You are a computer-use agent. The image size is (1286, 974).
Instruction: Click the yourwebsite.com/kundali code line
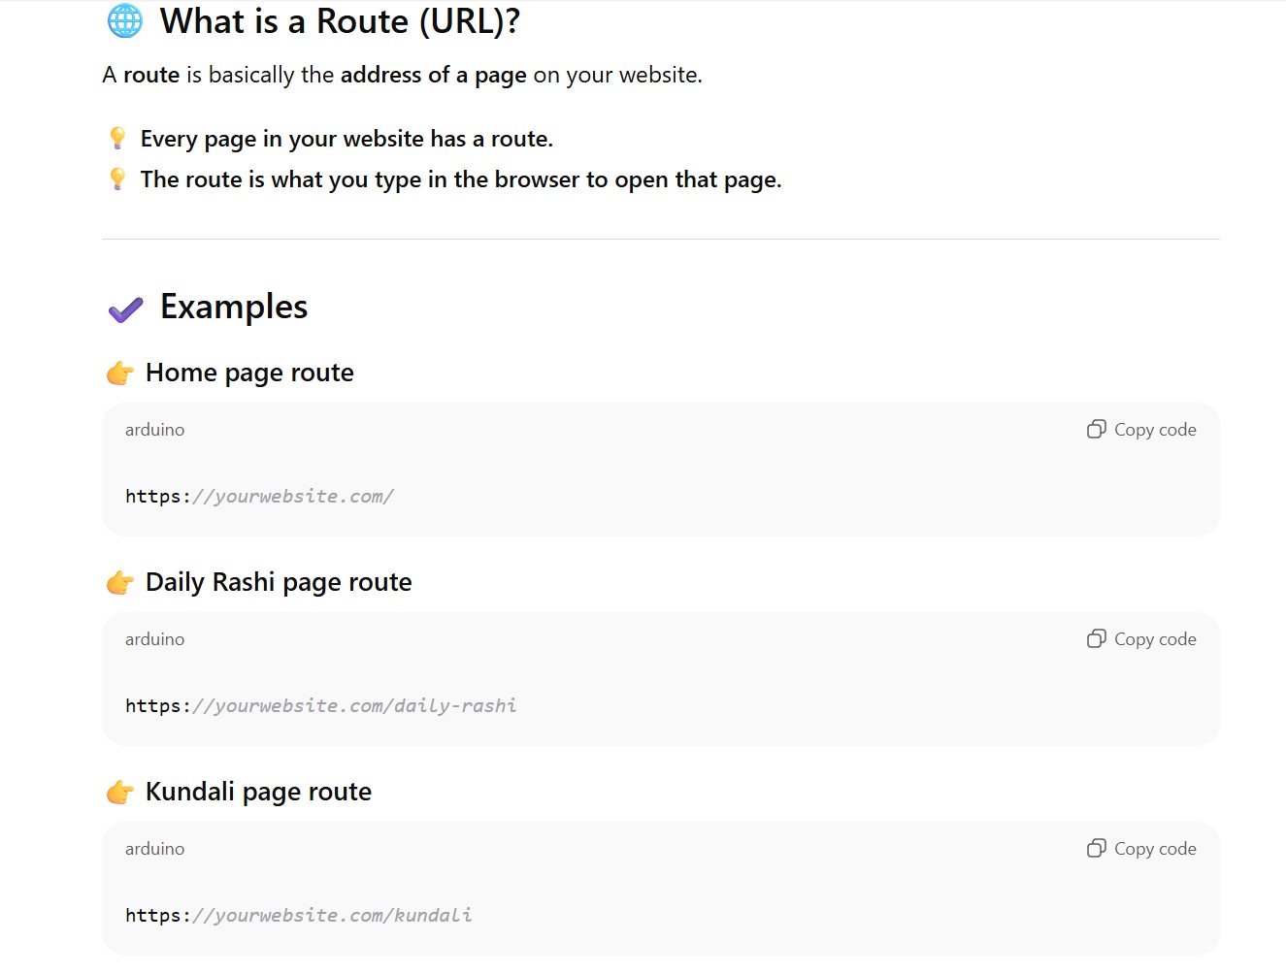coord(298,916)
